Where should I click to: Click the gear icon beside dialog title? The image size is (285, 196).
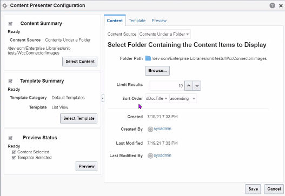(x=5, y=6)
